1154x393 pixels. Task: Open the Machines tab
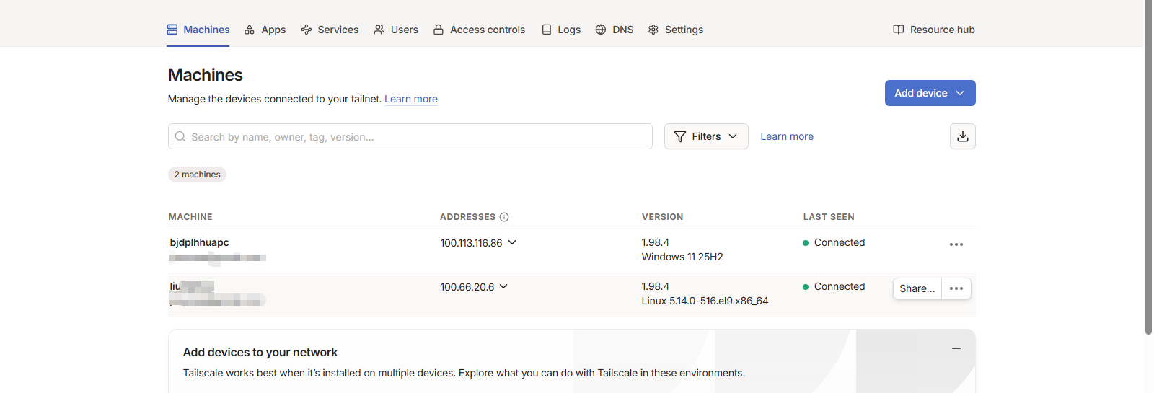tap(198, 30)
